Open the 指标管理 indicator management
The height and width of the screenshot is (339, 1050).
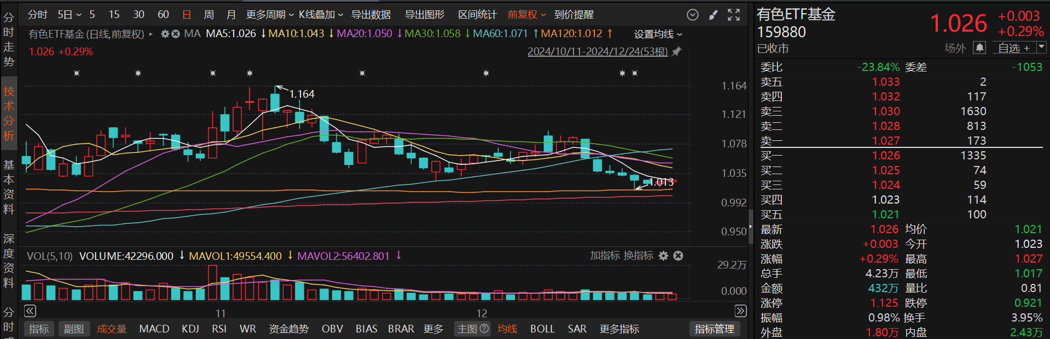[x=714, y=329]
